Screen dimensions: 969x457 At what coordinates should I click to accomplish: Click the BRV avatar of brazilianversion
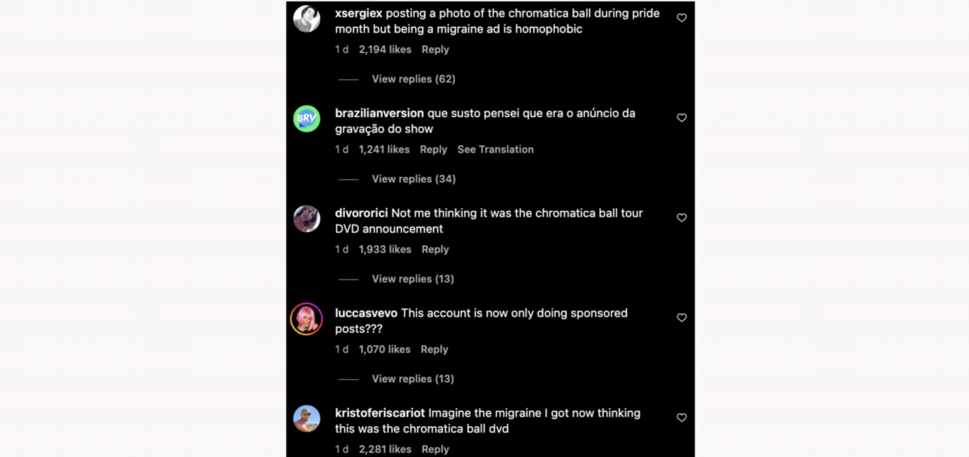pos(306,118)
